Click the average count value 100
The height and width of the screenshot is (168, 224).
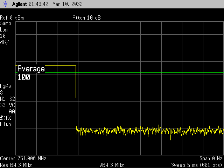(x=24, y=77)
